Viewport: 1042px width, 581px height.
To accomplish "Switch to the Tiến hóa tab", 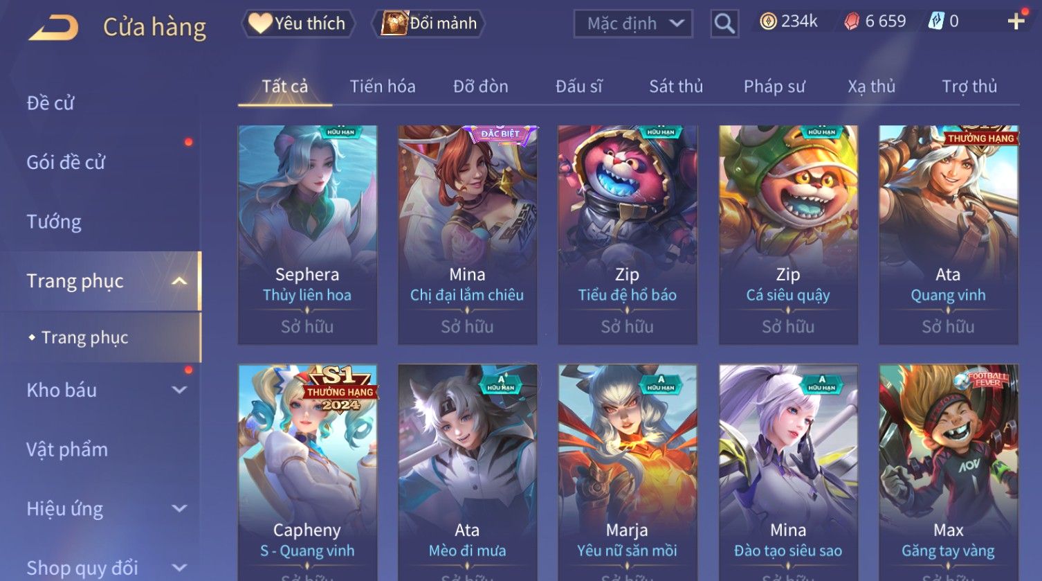I will [383, 87].
